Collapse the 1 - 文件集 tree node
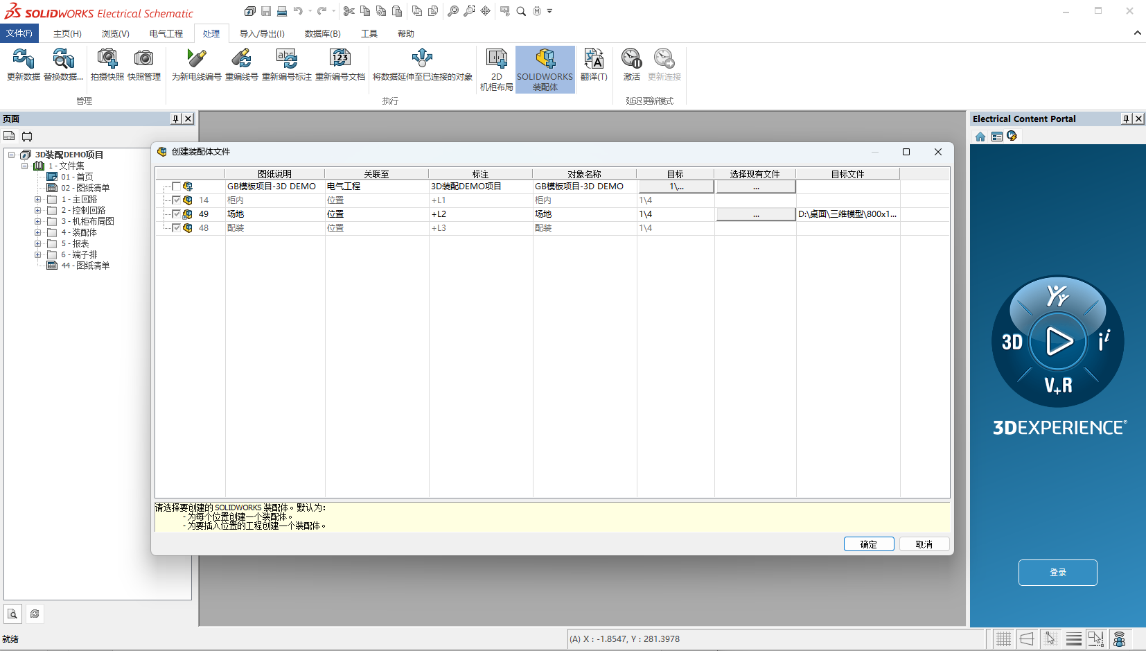Screen dimensions: 1146x651 (x=25, y=166)
